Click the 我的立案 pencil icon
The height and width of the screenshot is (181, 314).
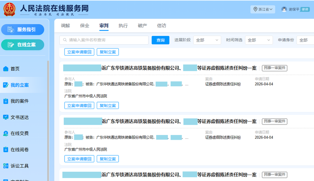[6, 85]
